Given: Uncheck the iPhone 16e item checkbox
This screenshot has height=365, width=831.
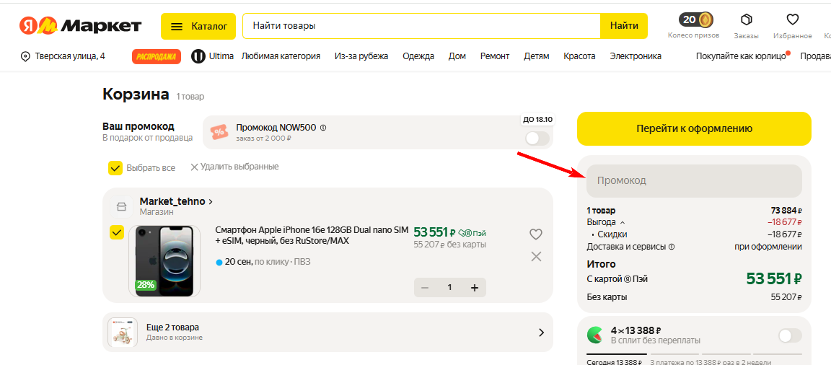Looking at the screenshot, I should [x=116, y=232].
